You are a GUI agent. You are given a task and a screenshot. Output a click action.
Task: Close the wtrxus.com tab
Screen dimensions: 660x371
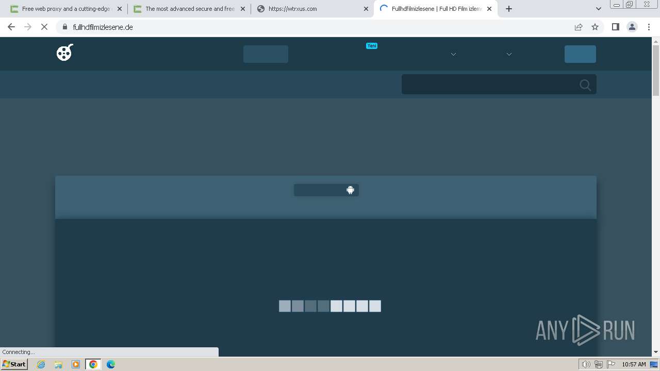point(366,9)
